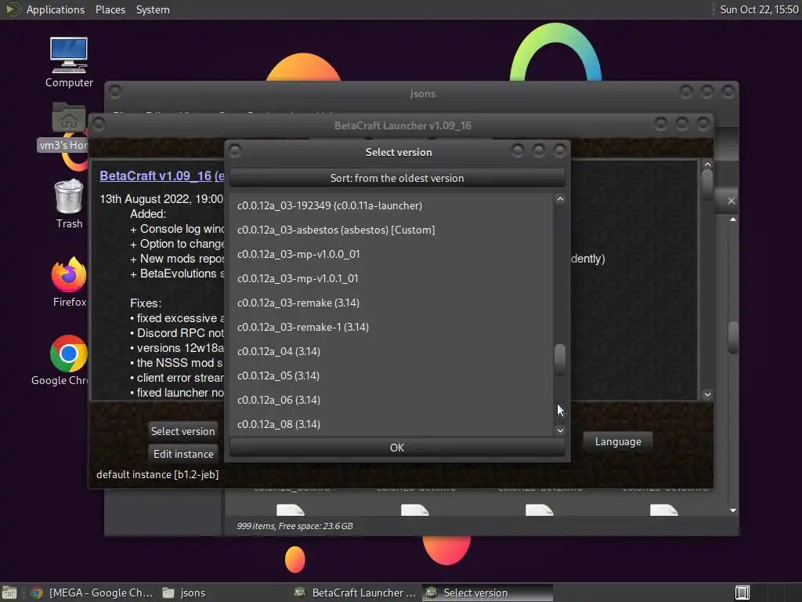
Task: Switch to BetaCraft Launcher taskbar entry
Action: tap(356, 593)
